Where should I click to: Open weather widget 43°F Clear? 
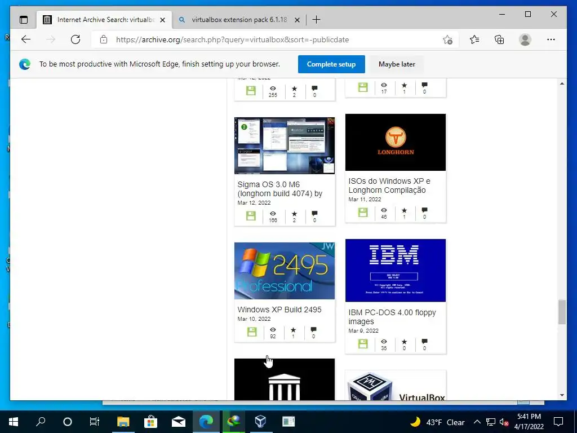coord(438,422)
